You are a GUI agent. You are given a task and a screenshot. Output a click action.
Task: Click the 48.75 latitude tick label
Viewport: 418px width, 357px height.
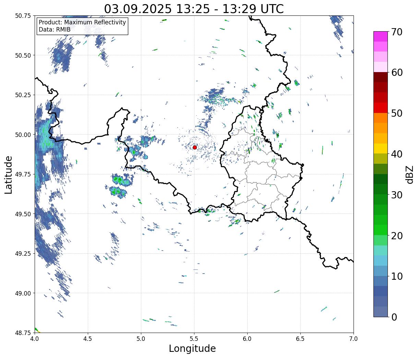click(23, 333)
